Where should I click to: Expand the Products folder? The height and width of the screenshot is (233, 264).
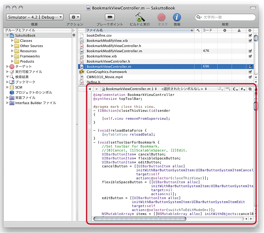pyautogui.click(x=12, y=61)
